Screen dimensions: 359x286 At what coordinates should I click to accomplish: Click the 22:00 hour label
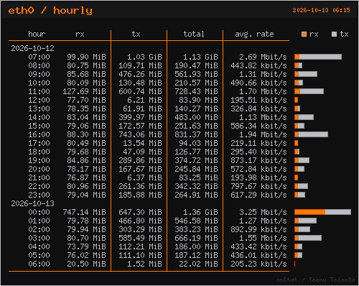point(39,186)
